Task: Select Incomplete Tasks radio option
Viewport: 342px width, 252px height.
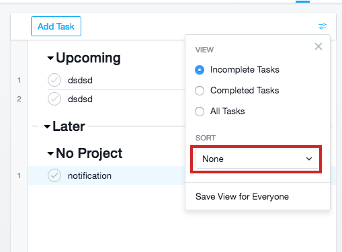Action: click(x=200, y=70)
